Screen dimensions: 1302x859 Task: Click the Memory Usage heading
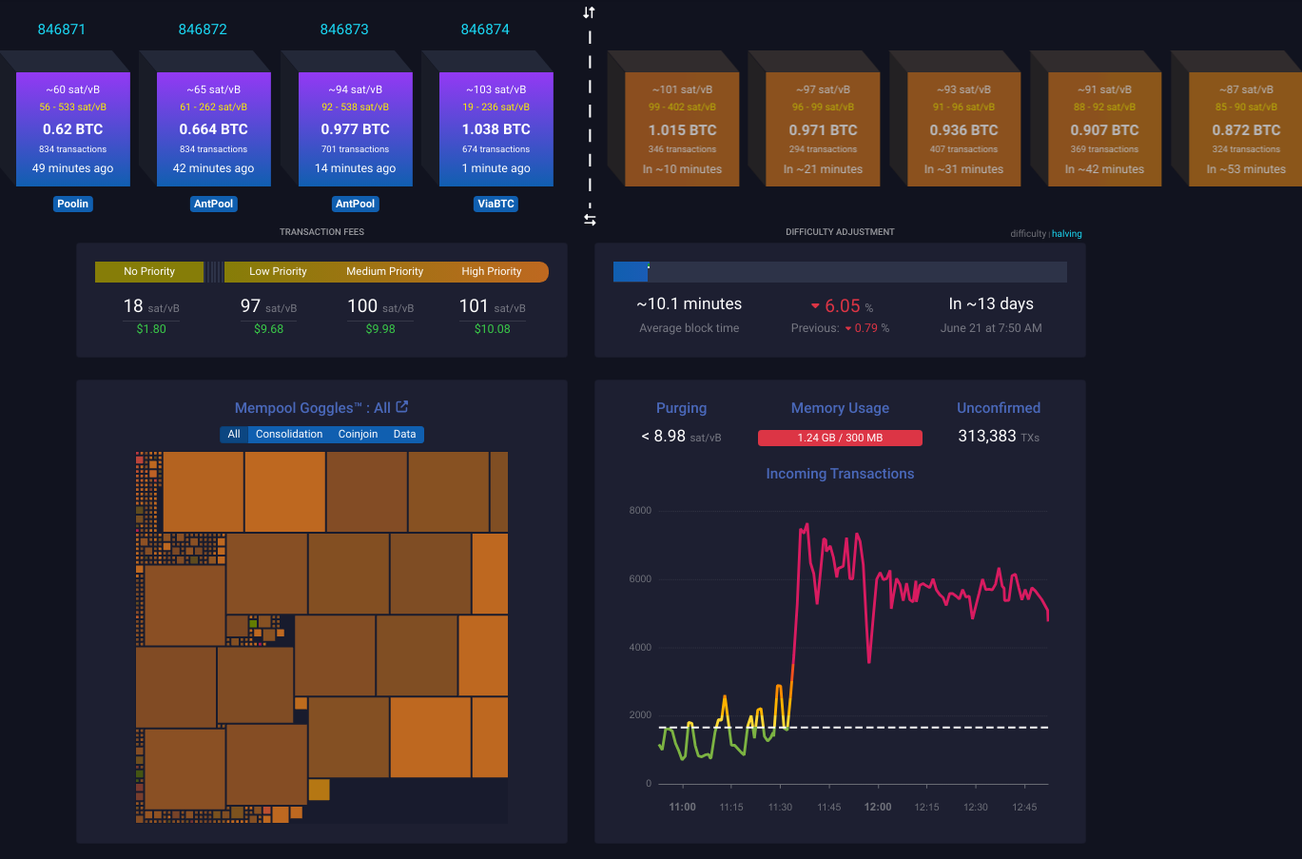pos(840,408)
